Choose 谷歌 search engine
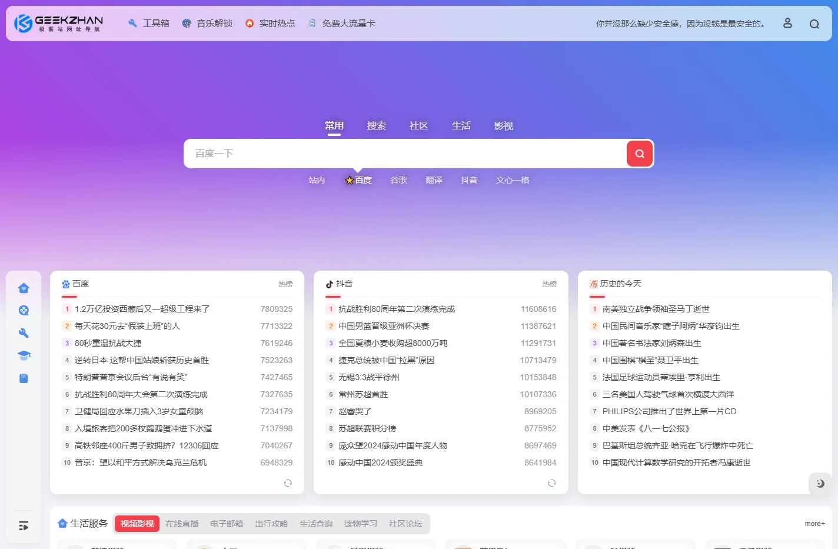 (x=399, y=180)
